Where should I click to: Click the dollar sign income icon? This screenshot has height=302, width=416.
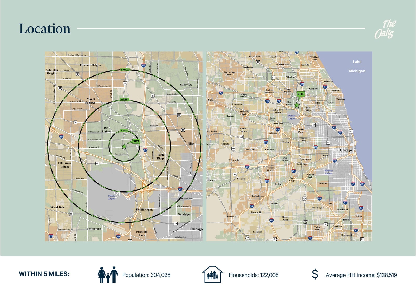pyautogui.click(x=315, y=274)
